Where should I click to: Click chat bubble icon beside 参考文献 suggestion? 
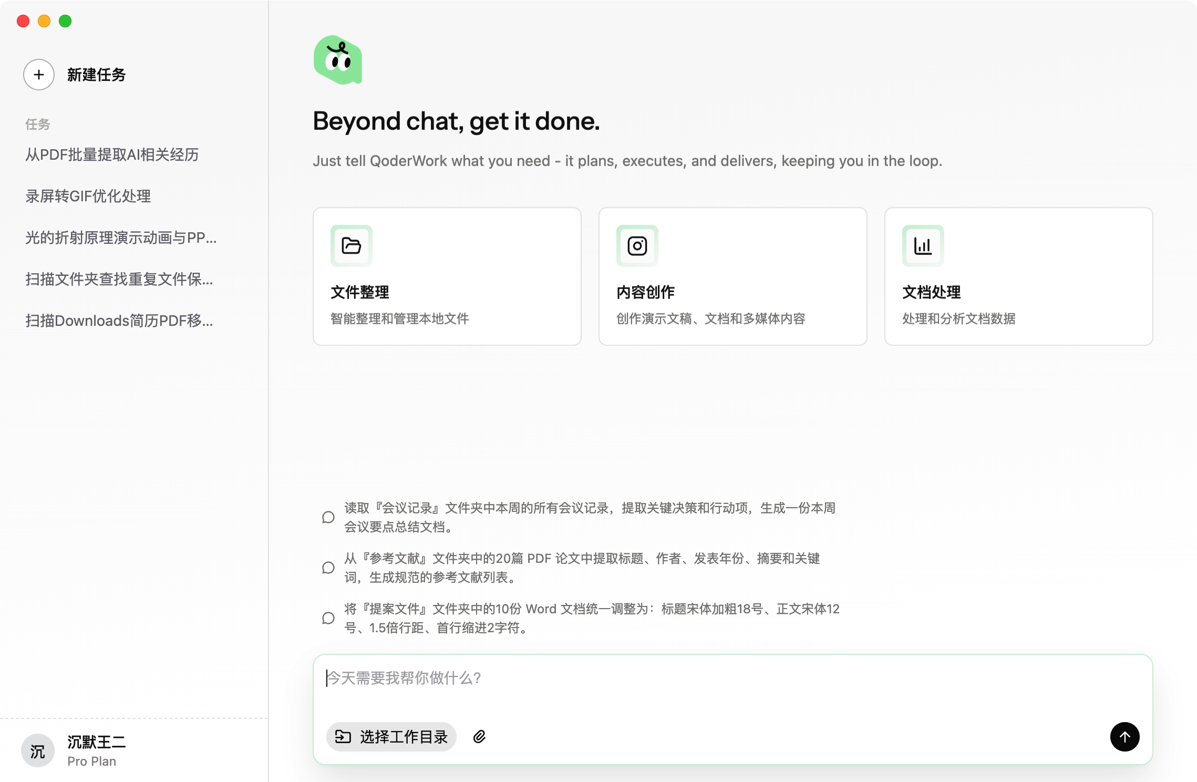click(x=328, y=568)
